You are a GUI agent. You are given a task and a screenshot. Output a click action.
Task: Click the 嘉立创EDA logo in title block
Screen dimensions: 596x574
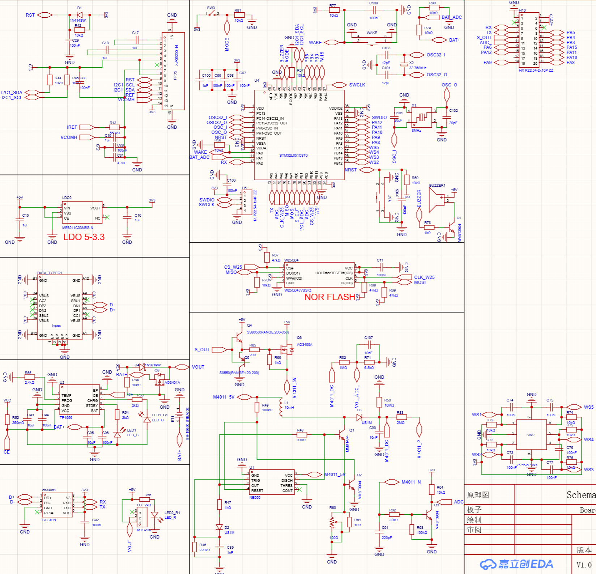pos(516,564)
